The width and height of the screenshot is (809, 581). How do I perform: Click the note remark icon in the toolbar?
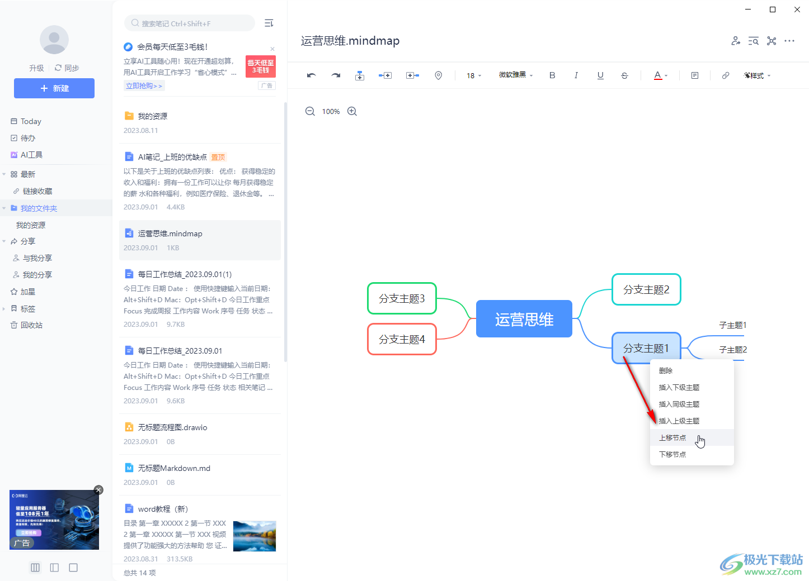click(x=694, y=75)
